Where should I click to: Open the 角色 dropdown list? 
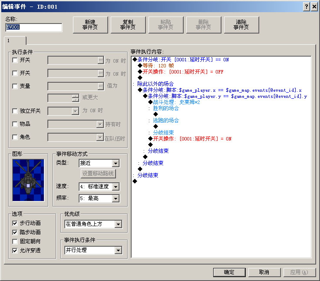[x=100, y=137]
